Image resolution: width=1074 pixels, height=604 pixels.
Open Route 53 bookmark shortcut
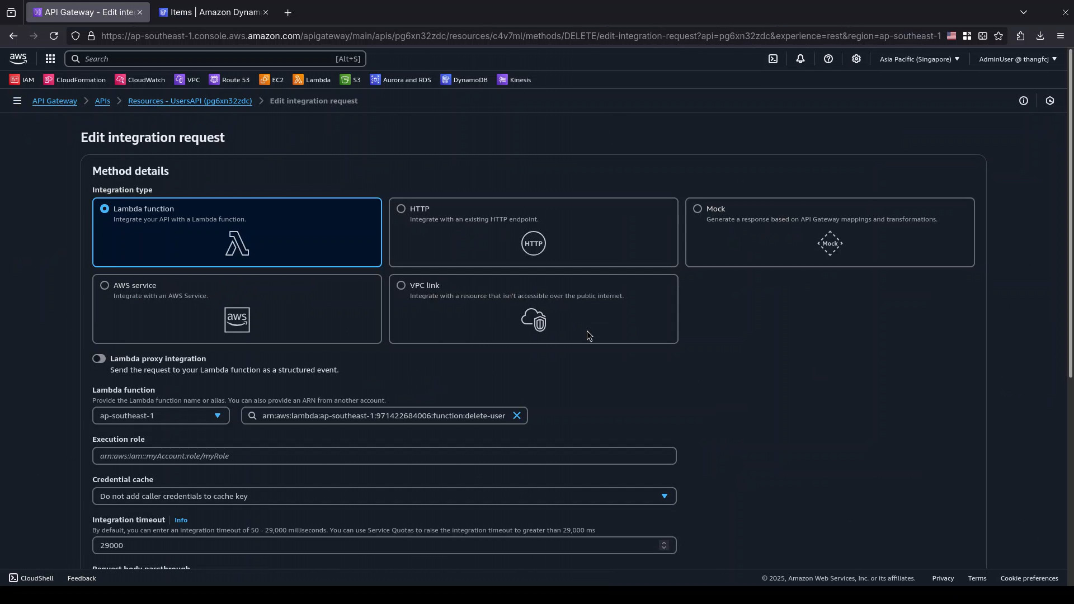229,80
